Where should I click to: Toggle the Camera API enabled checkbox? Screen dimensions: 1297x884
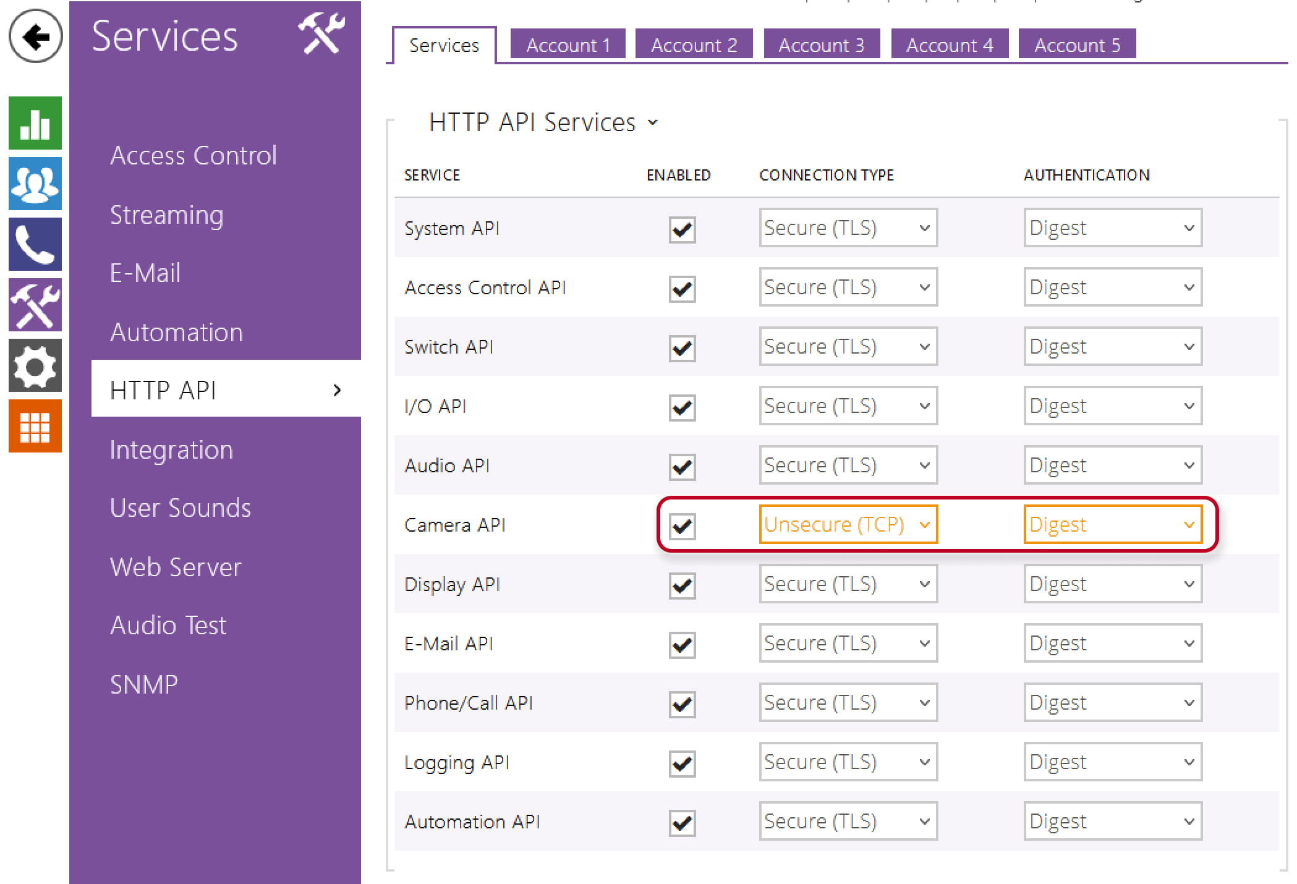click(x=683, y=526)
